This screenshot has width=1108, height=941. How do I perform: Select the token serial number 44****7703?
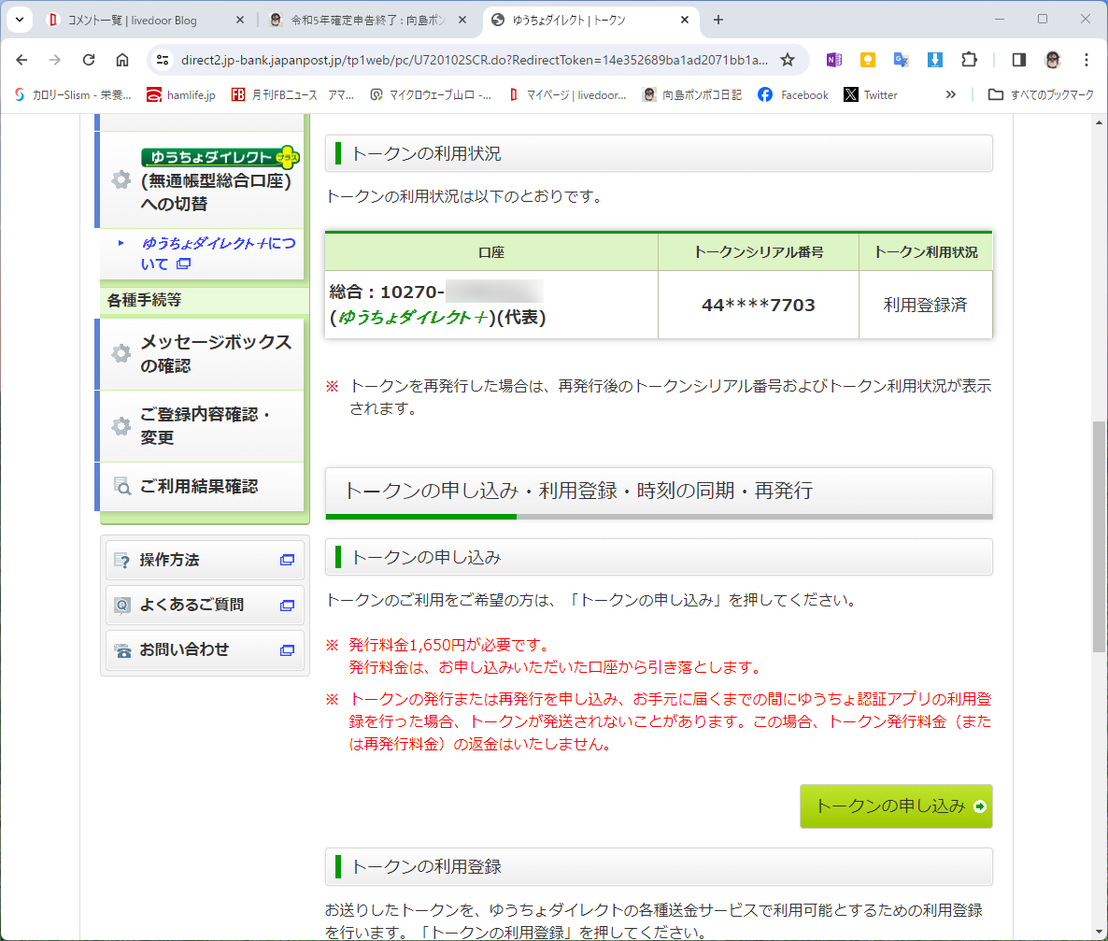759,306
